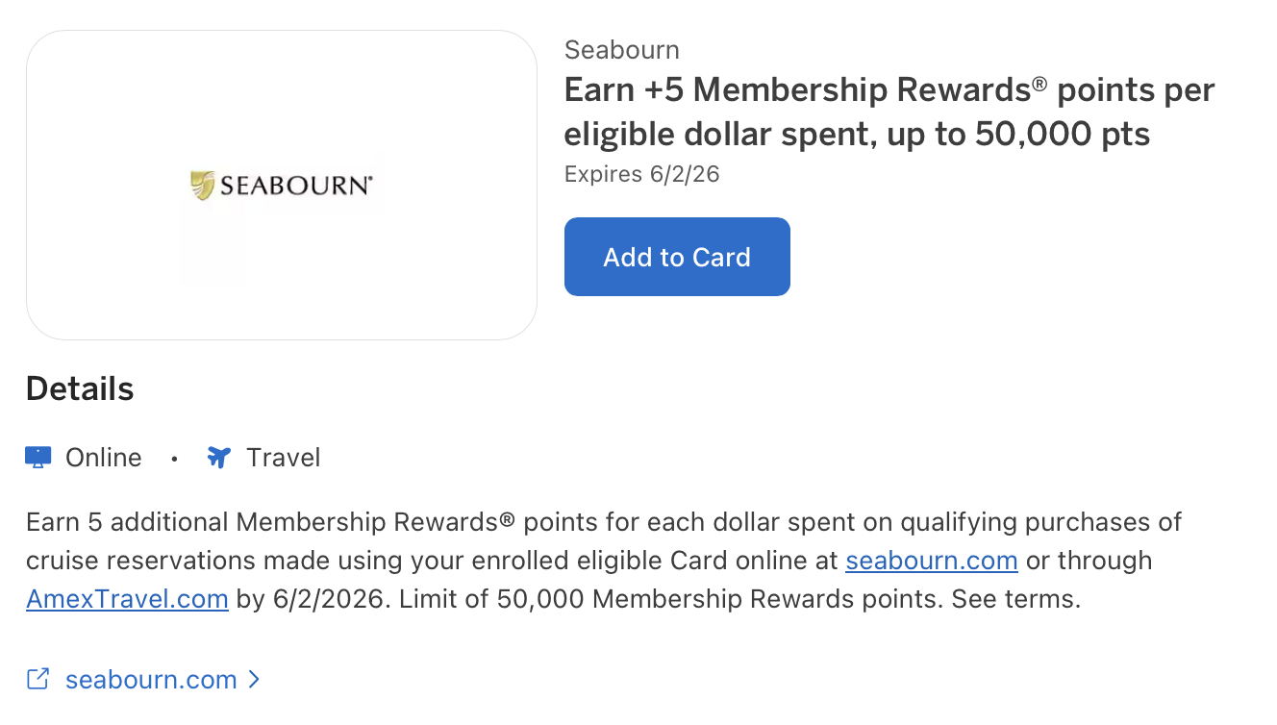Click the Seabourn offer thumbnail image
The width and height of the screenshot is (1277, 725).
coord(283,184)
